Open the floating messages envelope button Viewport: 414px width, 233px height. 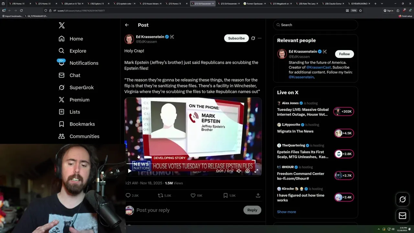point(402,216)
